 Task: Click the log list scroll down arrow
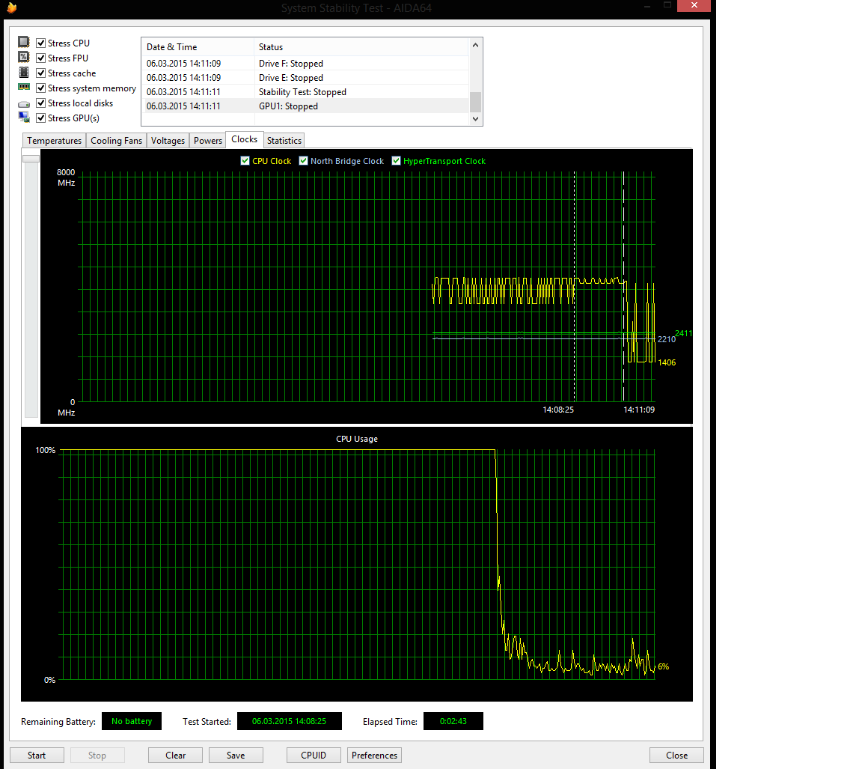[476, 119]
